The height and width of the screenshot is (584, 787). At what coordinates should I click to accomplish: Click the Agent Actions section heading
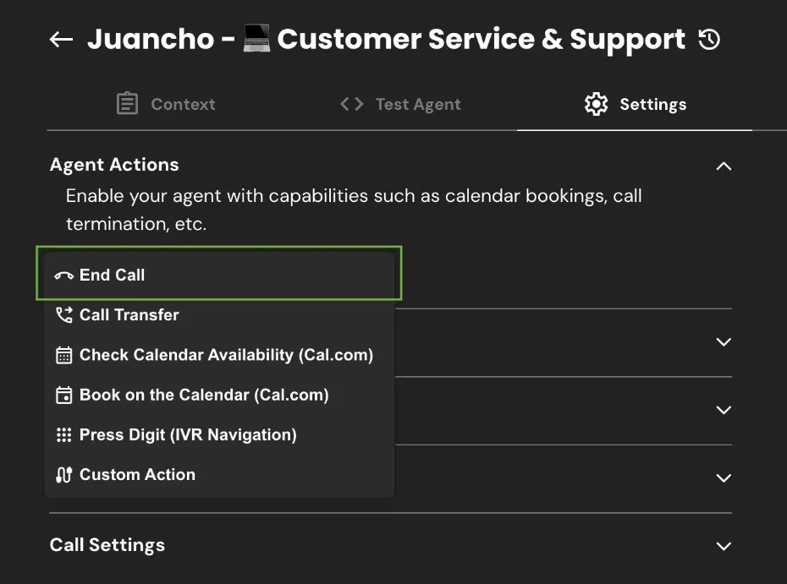114,165
